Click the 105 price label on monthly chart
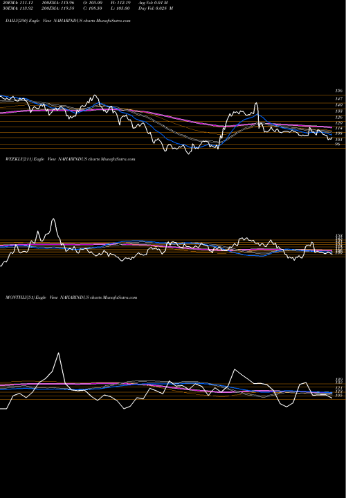This screenshot has width=346, height=498. coord(339,396)
